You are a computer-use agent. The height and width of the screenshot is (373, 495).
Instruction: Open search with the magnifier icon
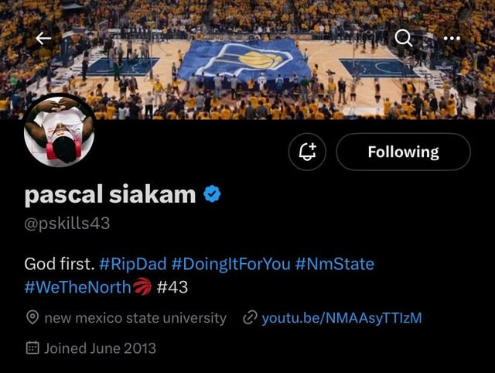coord(403,37)
